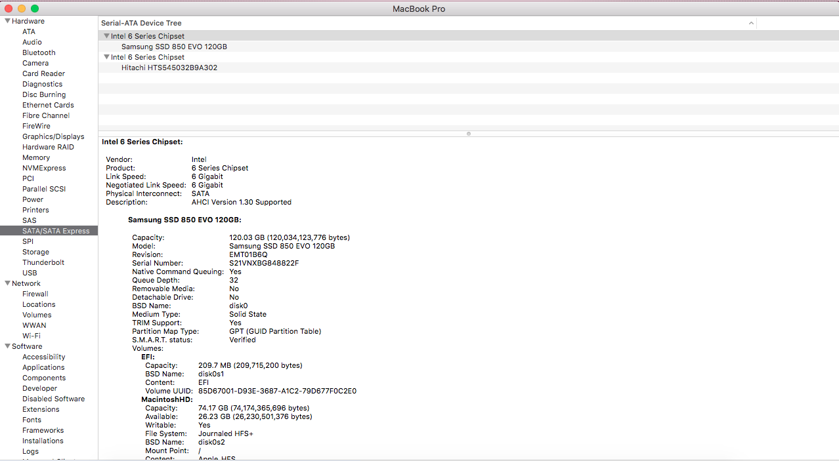
Task: Click the BSD name disk0s1
Action: point(211,374)
